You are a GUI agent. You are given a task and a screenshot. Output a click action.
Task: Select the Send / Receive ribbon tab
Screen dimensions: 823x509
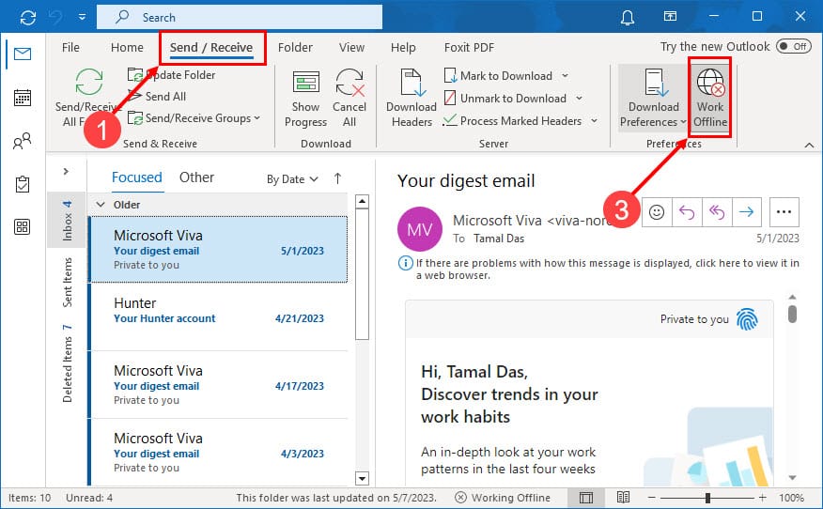pyautogui.click(x=211, y=47)
